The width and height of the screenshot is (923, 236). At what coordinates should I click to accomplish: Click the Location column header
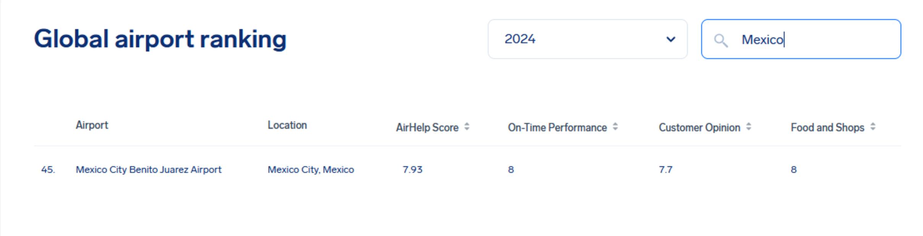coord(287,125)
